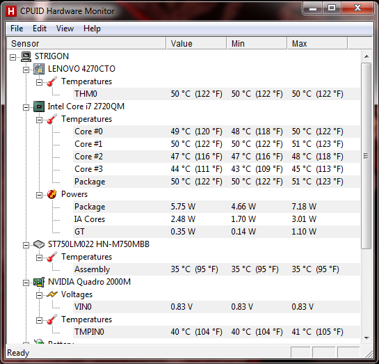The image size is (379, 364).
Task: Select the Core #3 row
Action: point(216,169)
